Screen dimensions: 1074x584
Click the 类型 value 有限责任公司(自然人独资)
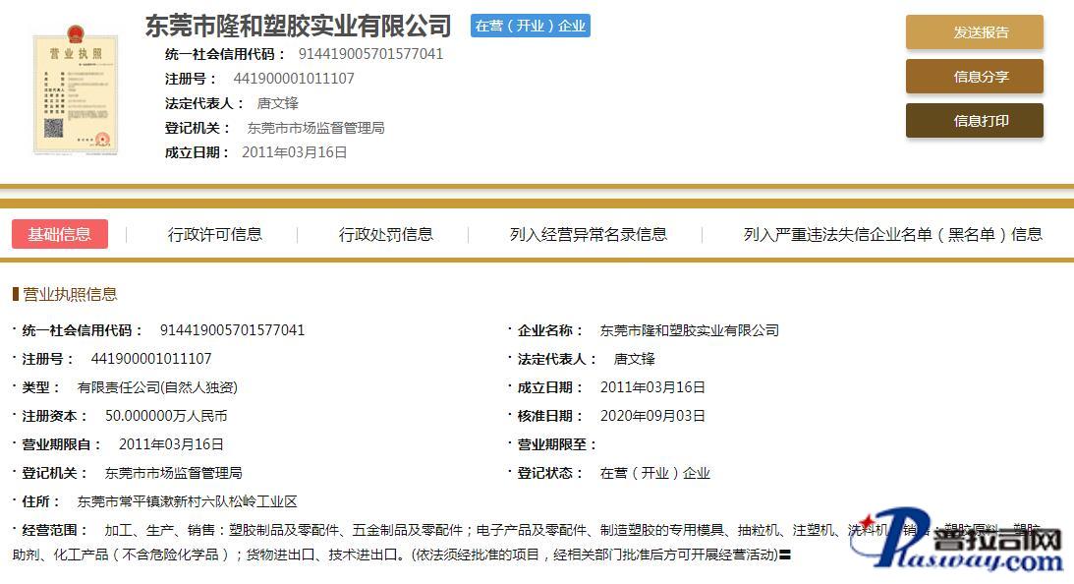pos(157,387)
